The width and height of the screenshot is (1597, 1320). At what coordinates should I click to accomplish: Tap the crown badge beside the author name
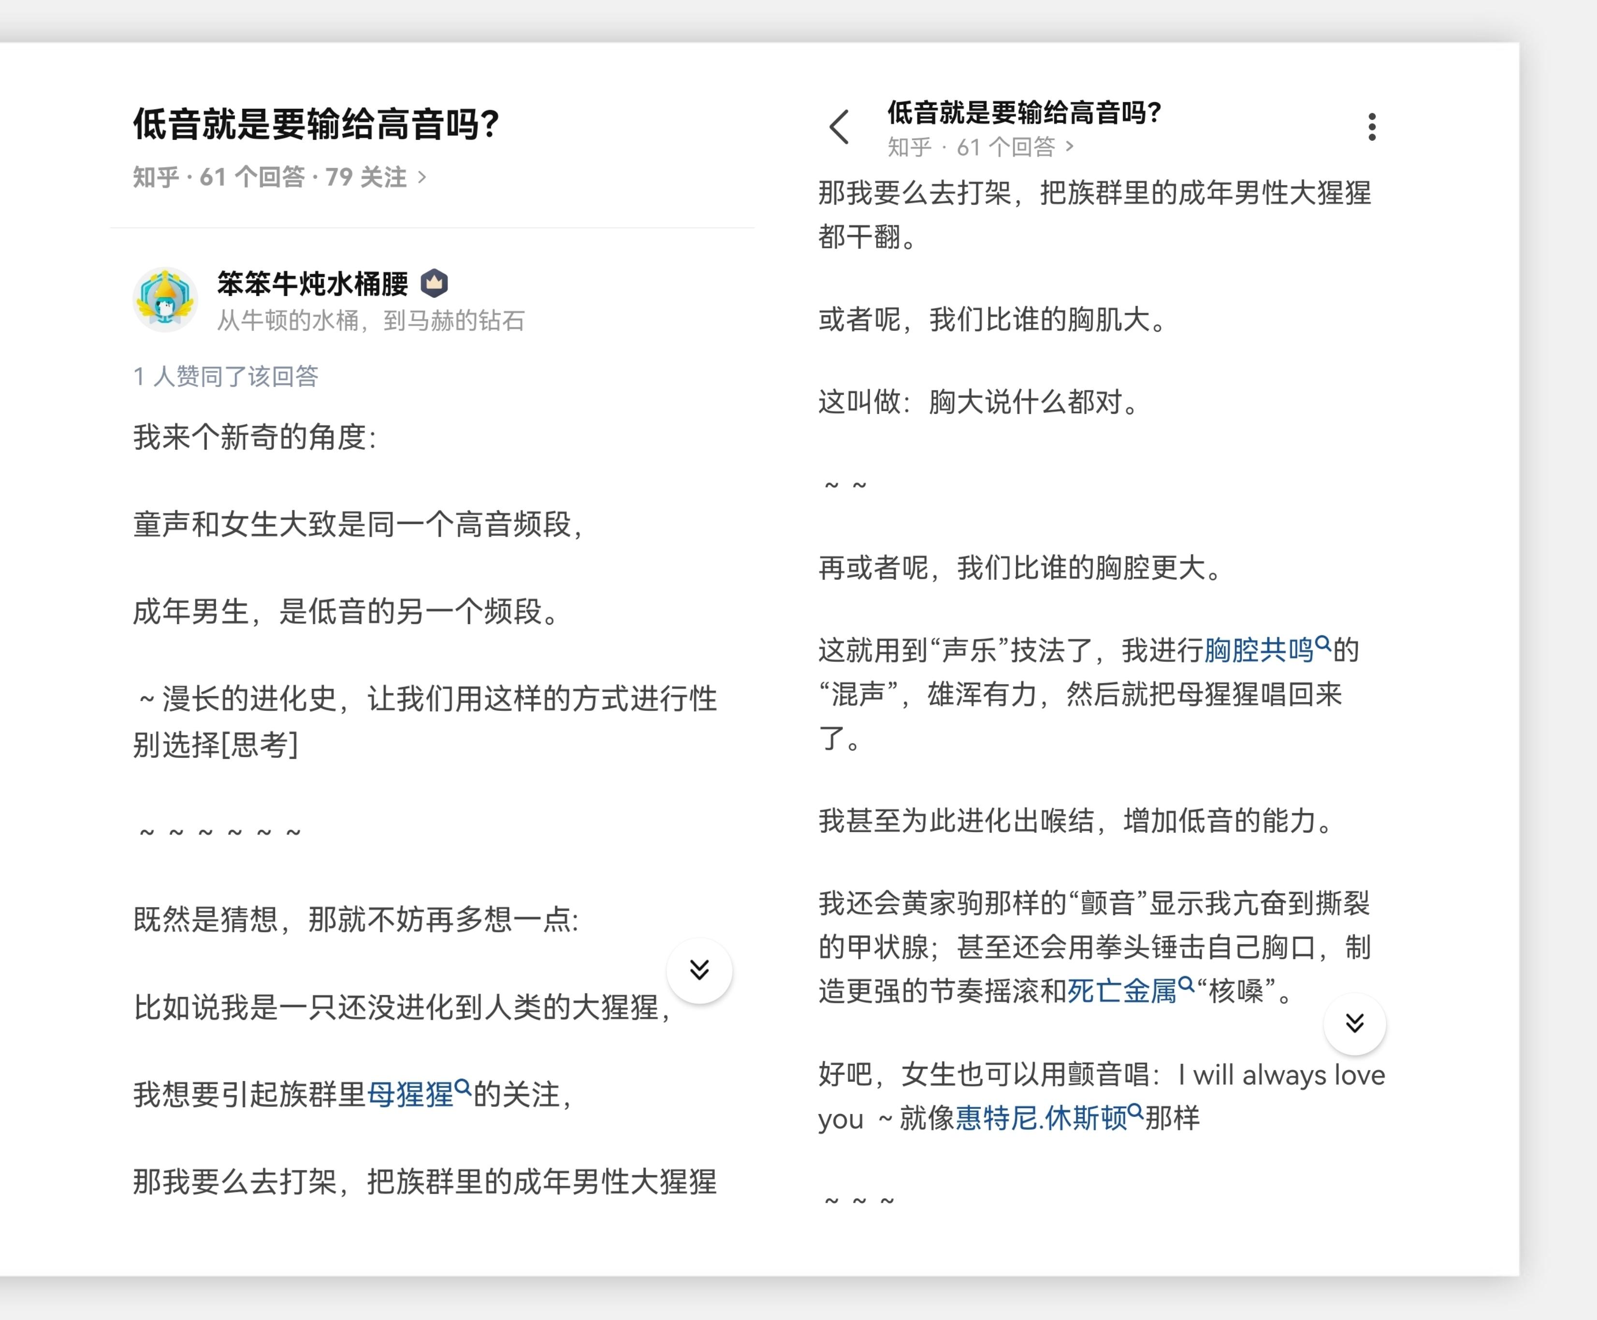[434, 283]
